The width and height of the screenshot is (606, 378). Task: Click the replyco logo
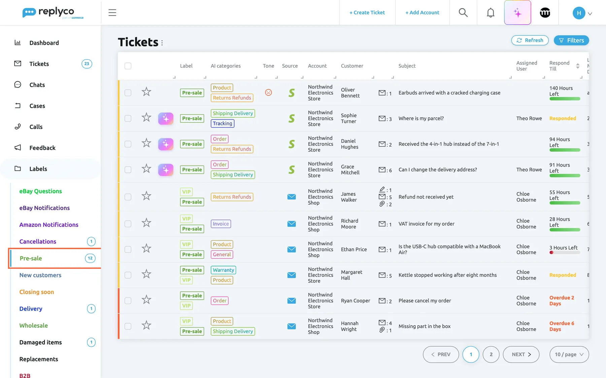tap(53, 13)
